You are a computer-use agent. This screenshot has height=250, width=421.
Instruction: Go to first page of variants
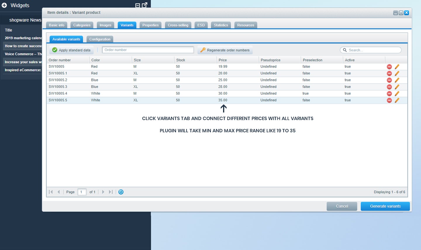(x=51, y=192)
